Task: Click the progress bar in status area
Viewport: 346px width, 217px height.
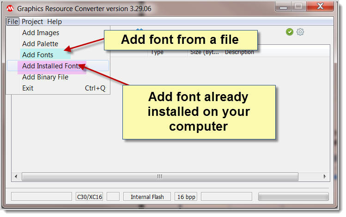Action: [293, 197]
